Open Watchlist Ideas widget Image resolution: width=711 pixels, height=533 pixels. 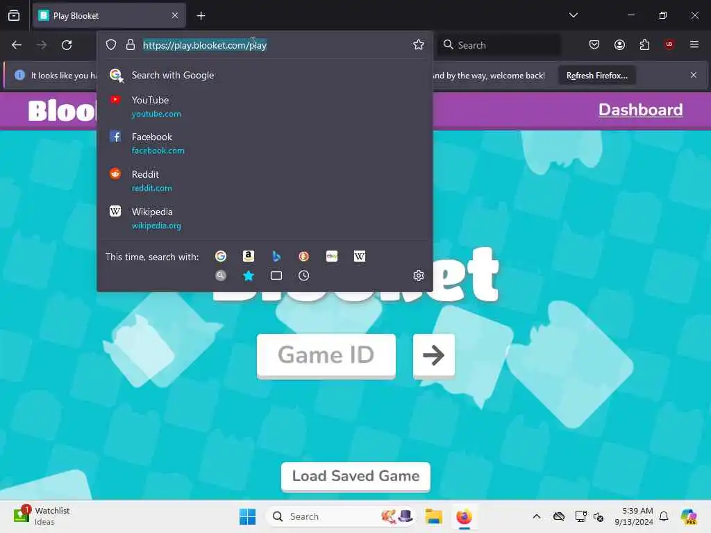(x=42, y=516)
